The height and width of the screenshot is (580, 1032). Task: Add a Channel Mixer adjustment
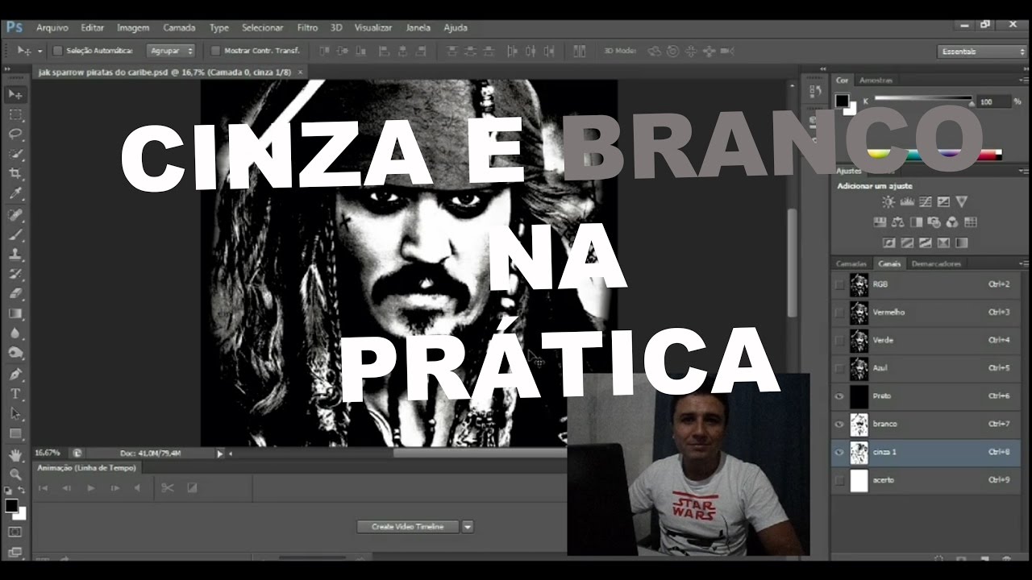[x=952, y=222]
